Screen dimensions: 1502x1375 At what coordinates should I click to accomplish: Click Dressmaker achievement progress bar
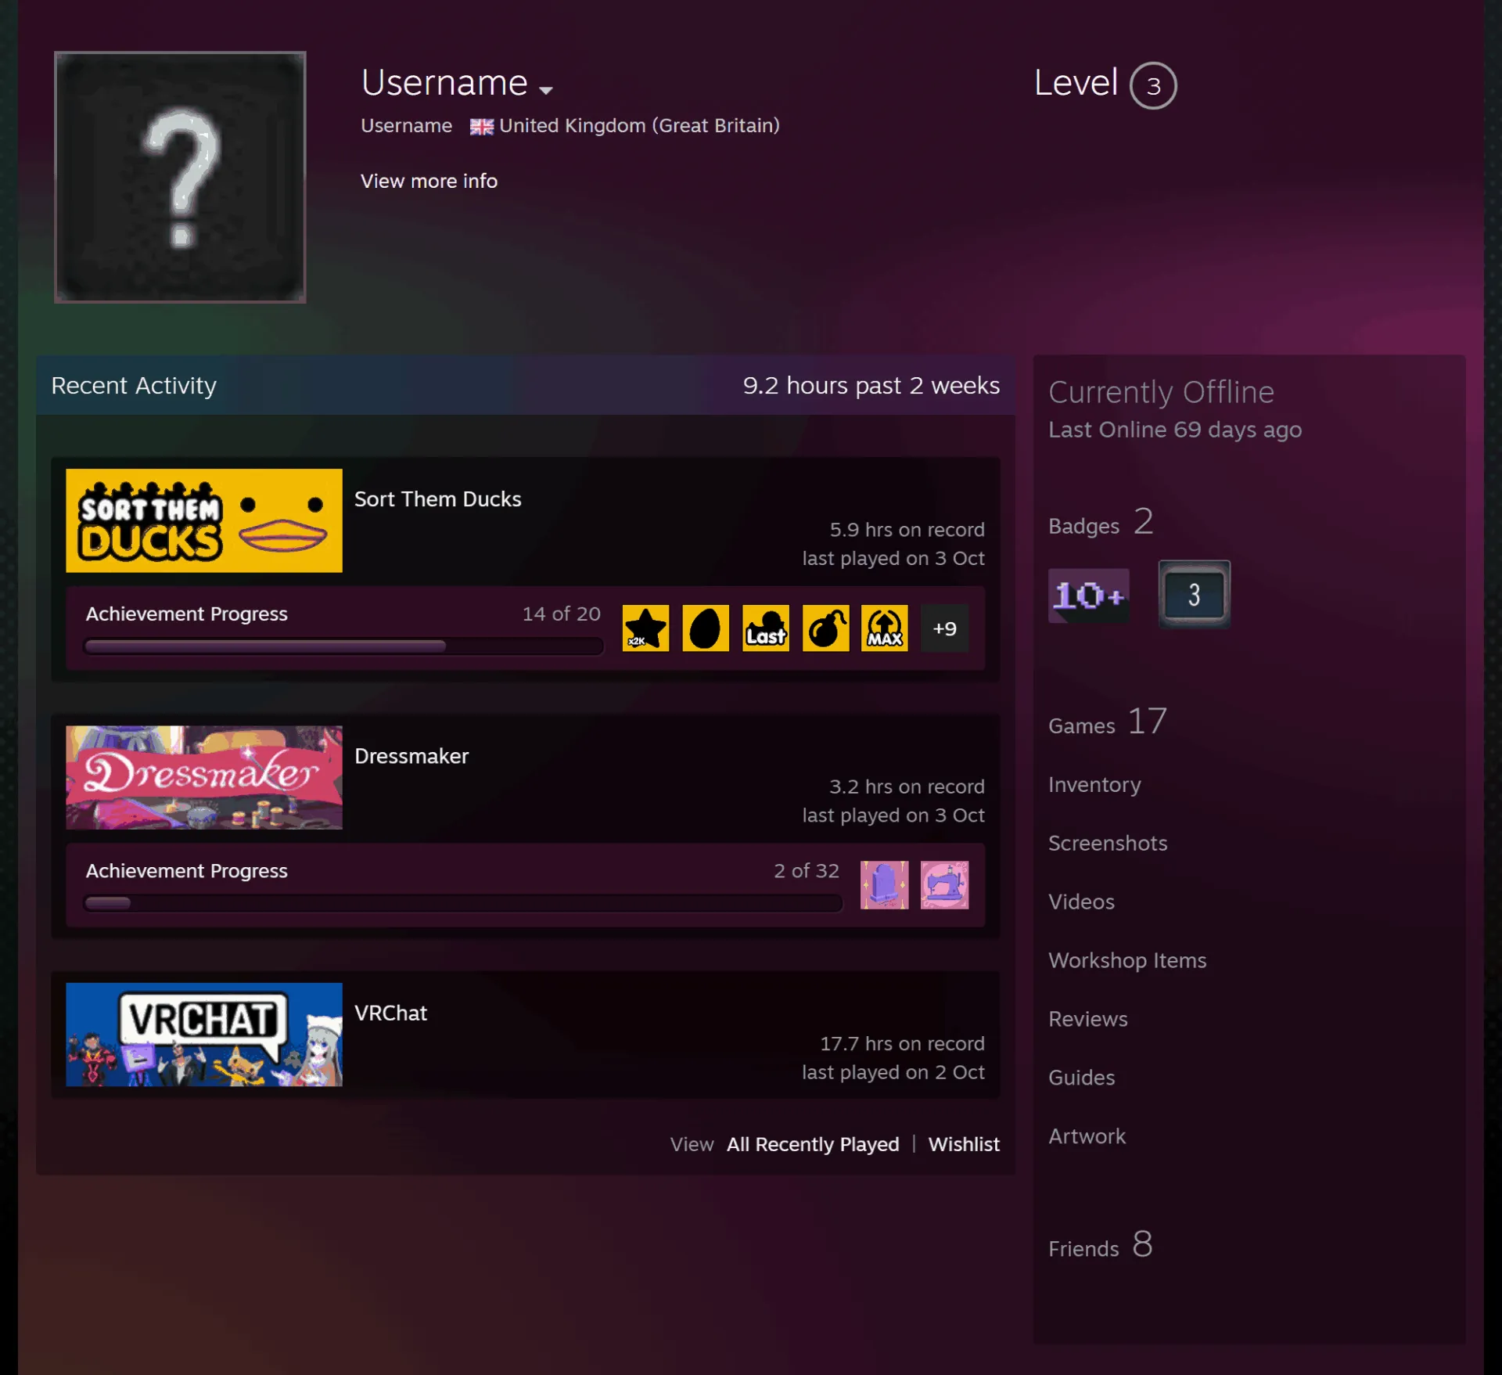pos(463,903)
